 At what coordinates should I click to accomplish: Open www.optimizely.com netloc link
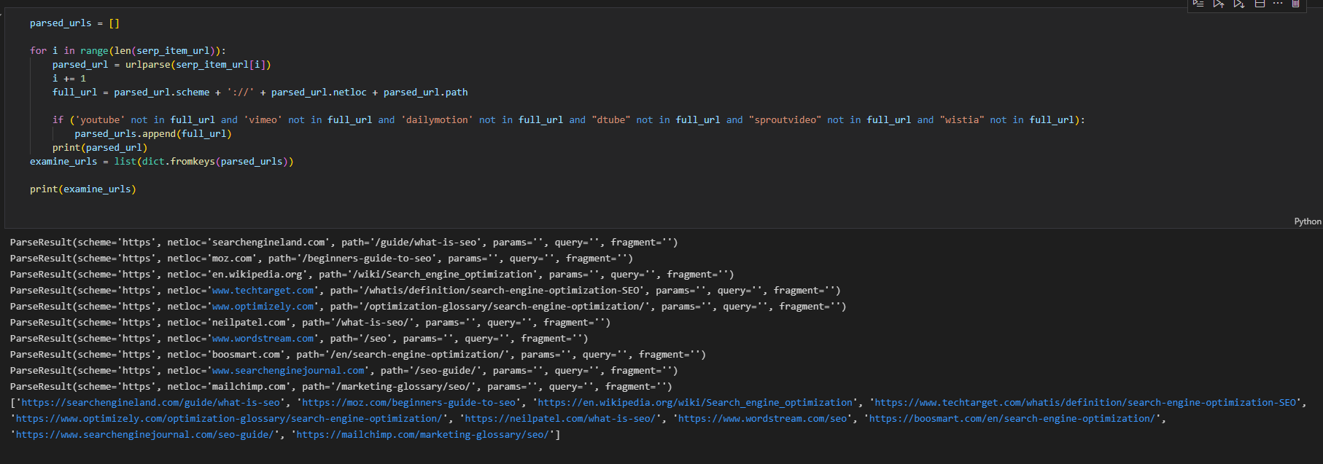click(x=263, y=307)
